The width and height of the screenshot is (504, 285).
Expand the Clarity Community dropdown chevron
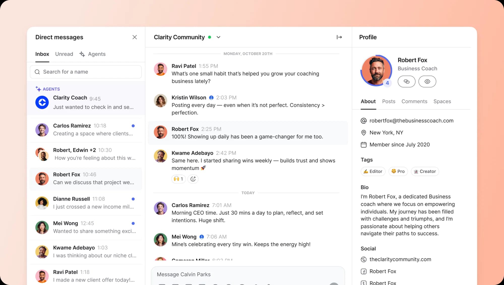[218, 37]
